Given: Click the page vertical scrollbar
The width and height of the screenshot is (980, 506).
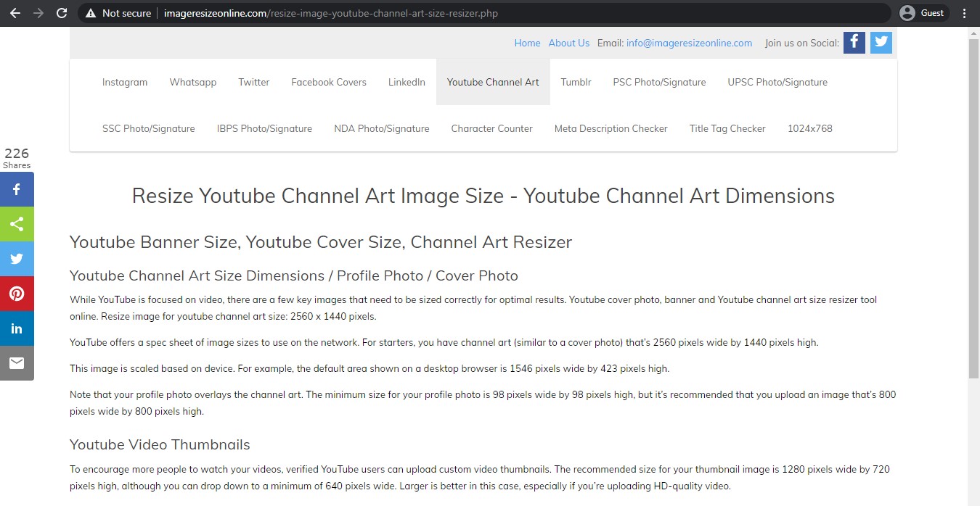Looking at the screenshot, I should pyautogui.click(x=973, y=209).
